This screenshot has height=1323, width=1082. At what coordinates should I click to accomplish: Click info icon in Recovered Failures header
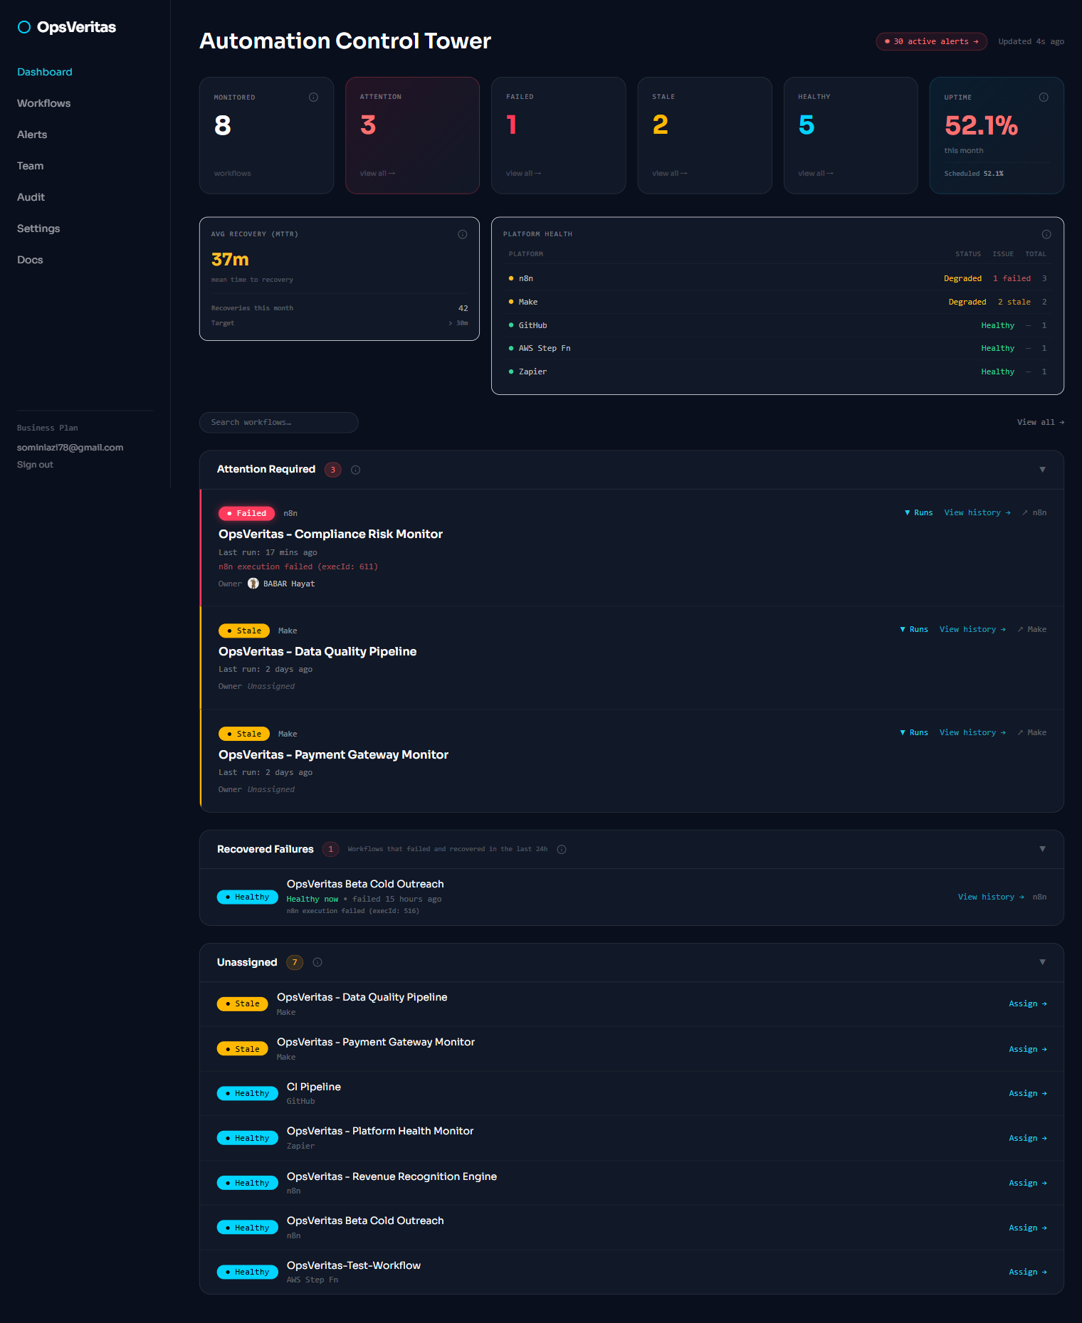[x=562, y=849]
